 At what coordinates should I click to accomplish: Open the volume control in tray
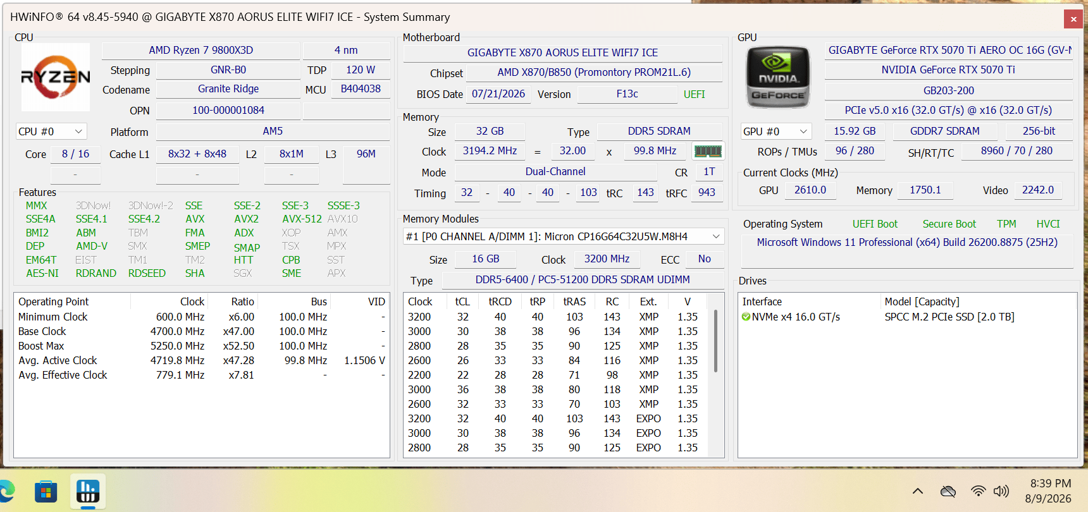point(1001,491)
